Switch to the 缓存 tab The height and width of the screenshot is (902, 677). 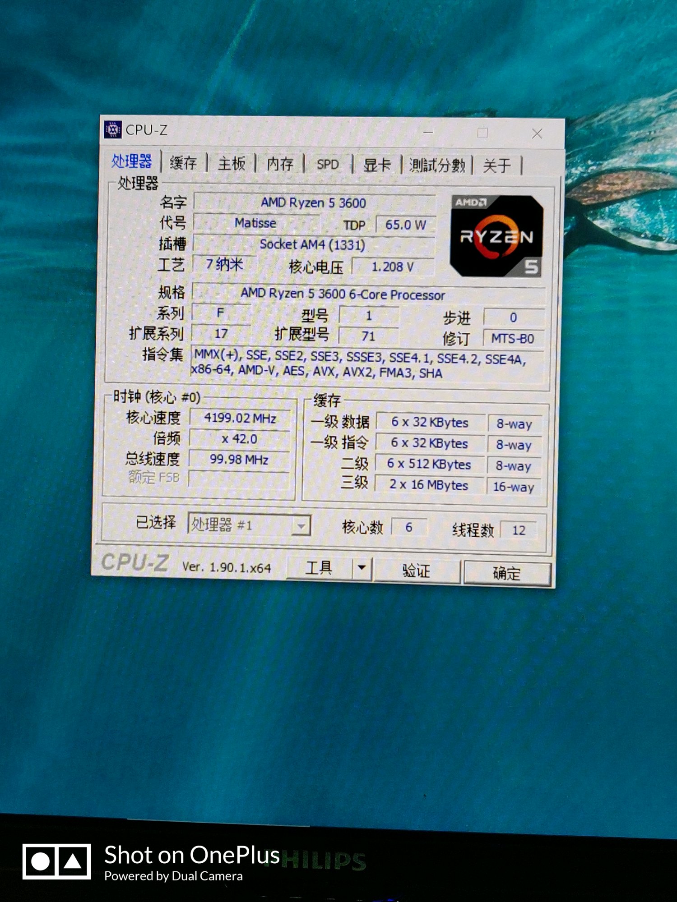click(x=183, y=163)
